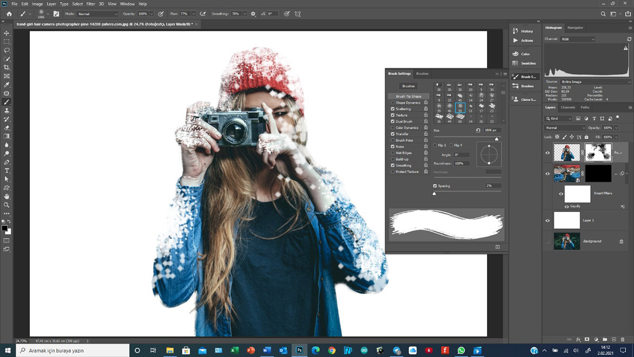Select the Zoom tool in toolbar

coord(7,205)
